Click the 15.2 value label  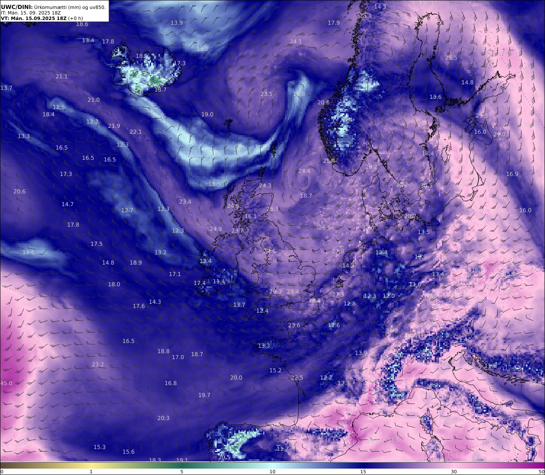pyautogui.click(x=275, y=371)
